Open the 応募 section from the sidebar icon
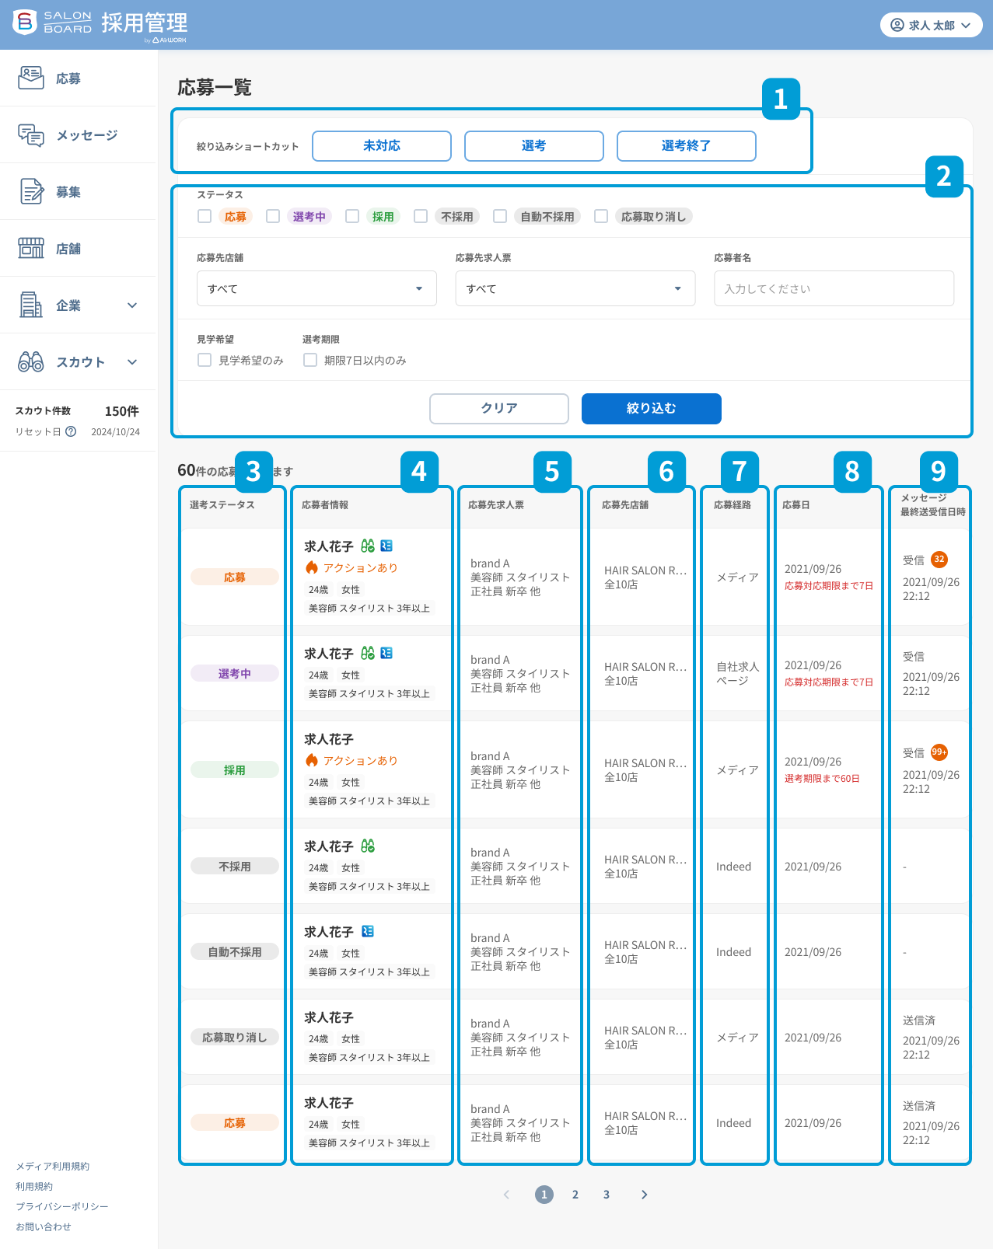The image size is (993, 1249). [x=31, y=78]
